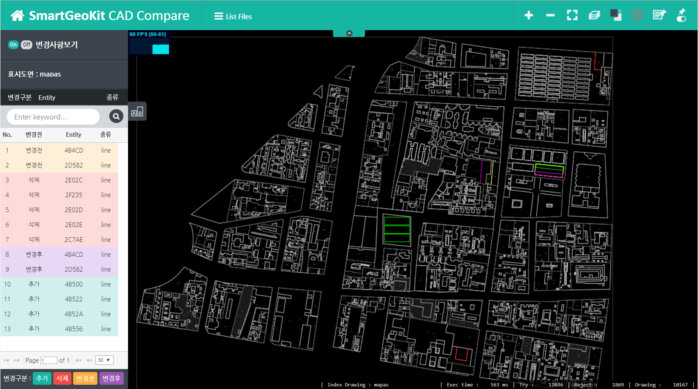
Task: Click the overlapping squares compare icon
Action: (616, 15)
